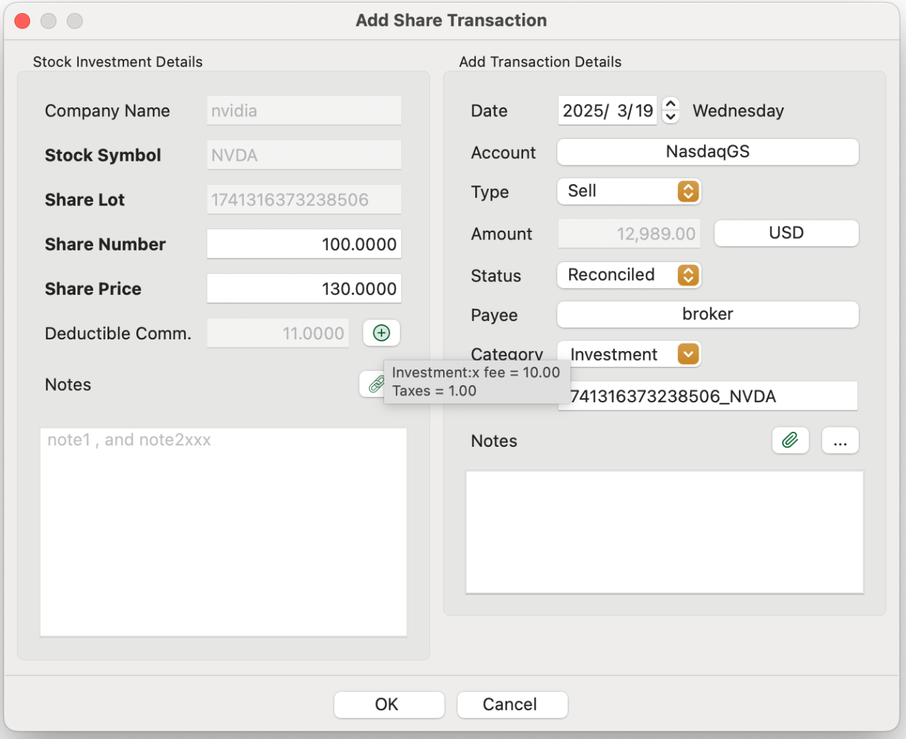Viewport: 906px width, 739px height.
Task: Select the NasdaqGS account button
Action: (x=707, y=152)
